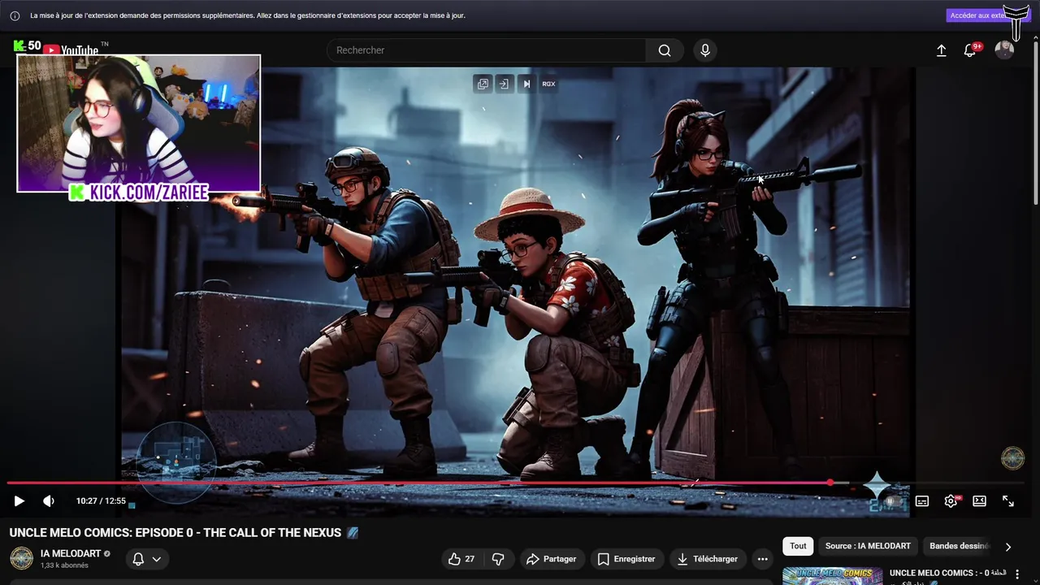
Task: Start voice search with the microphone
Action: click(x=705, y=50)
